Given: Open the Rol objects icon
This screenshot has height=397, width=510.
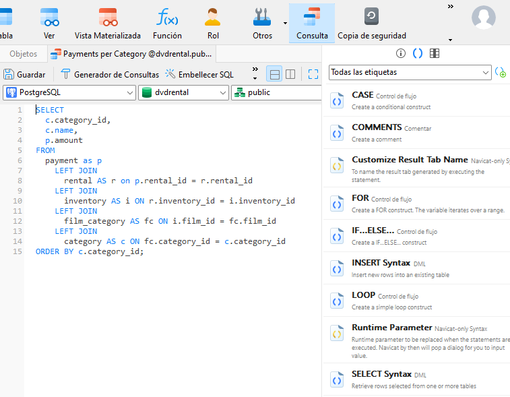Looking at the screenshot, I should 213,24.
